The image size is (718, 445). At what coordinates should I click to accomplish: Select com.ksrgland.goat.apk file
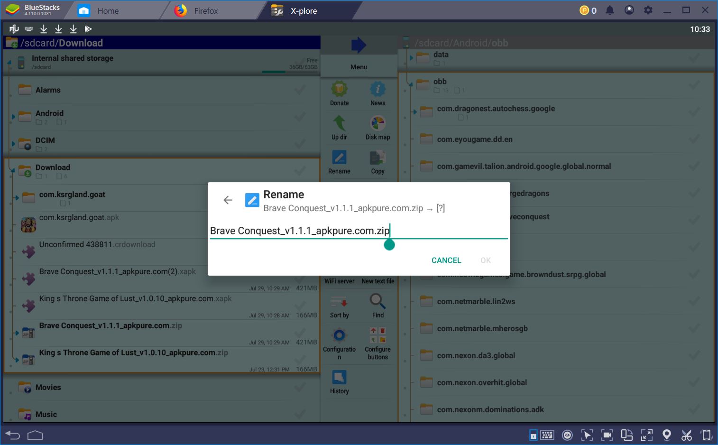click(x=79, y=217)
